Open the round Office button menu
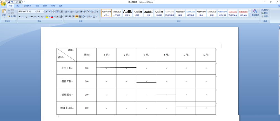280x121 pixels. click(3, 3)
